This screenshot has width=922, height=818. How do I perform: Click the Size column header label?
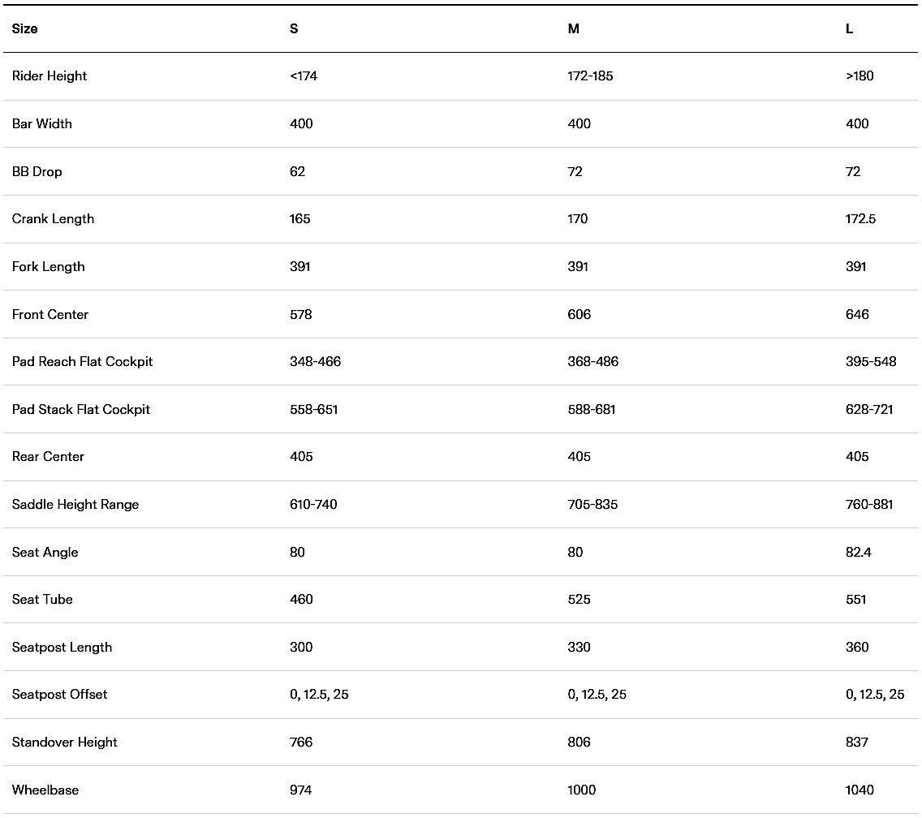pos(25,29)
